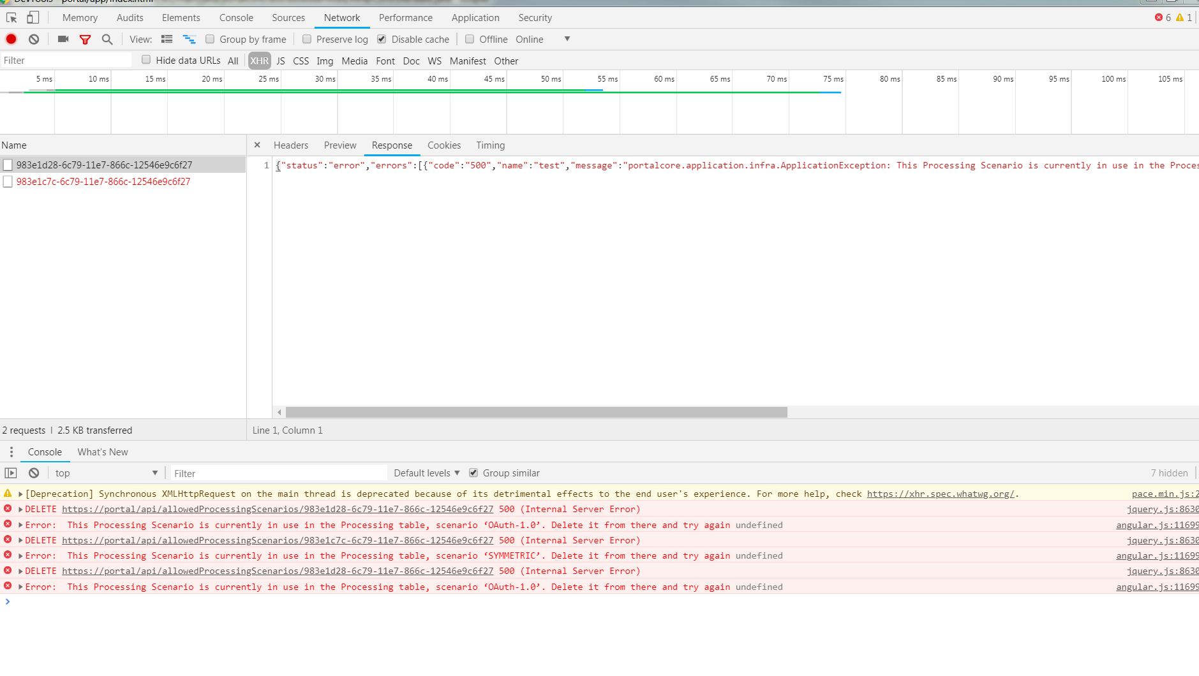Switch to large request rows view icon

[x=167, y=39]
